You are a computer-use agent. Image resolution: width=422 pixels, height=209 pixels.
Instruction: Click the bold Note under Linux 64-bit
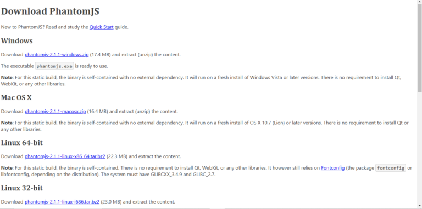click(7, 168)
